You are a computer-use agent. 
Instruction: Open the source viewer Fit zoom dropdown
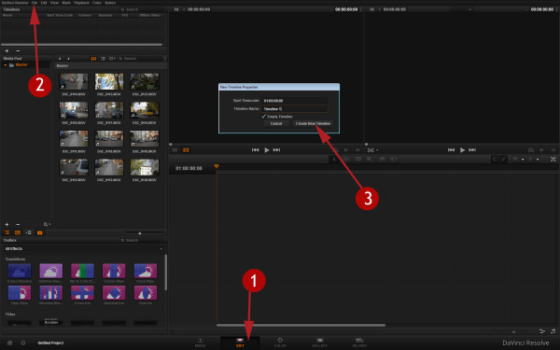[x=178, y=9]
